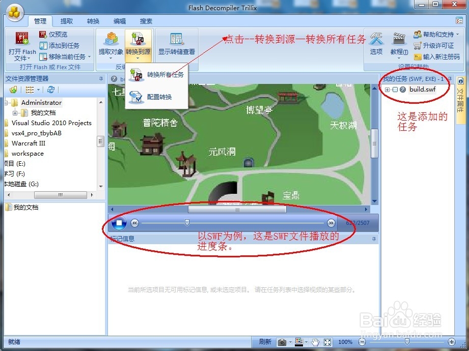The height and width of the screenshot is (351, 469).
Task: Click 移除当前任务 remove current task
Action: (63, 56)
